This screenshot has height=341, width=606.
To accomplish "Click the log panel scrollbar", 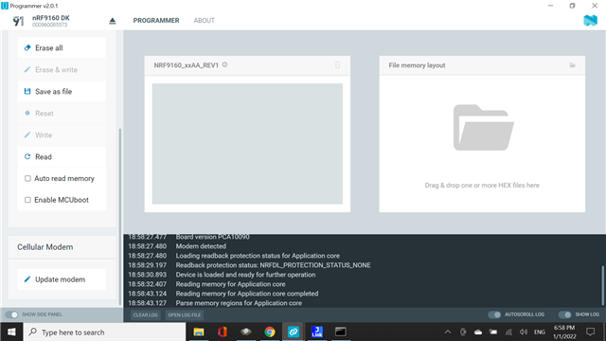I will [x=603, y=285].
